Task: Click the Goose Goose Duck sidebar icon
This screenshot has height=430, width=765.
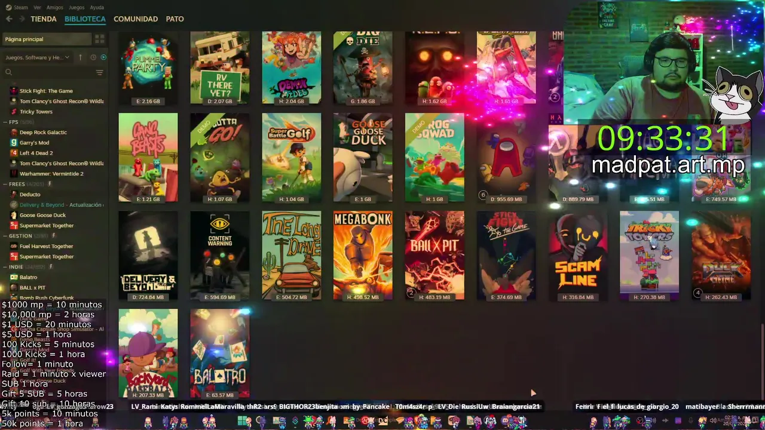Action: pyautogui.click(x=14, y=215)
